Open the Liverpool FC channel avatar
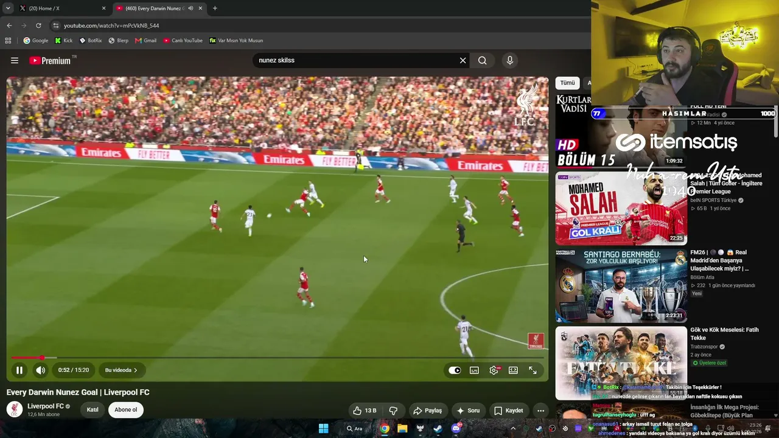Viewport: 779px width, 438px height. tap(15, 409)
